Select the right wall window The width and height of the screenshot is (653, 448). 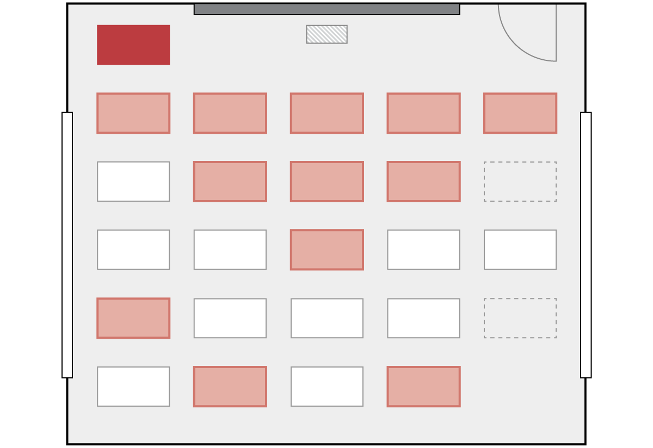point(586,245)
